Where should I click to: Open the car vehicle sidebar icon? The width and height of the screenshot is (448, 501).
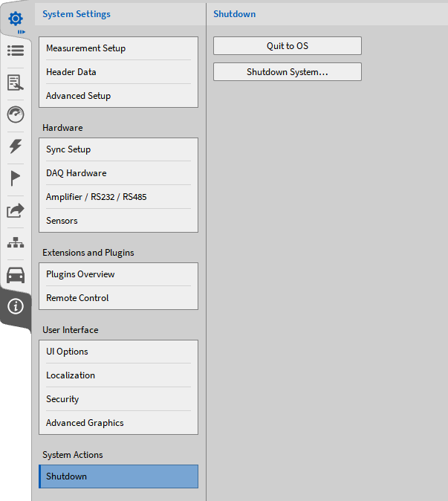click(16, 275)
